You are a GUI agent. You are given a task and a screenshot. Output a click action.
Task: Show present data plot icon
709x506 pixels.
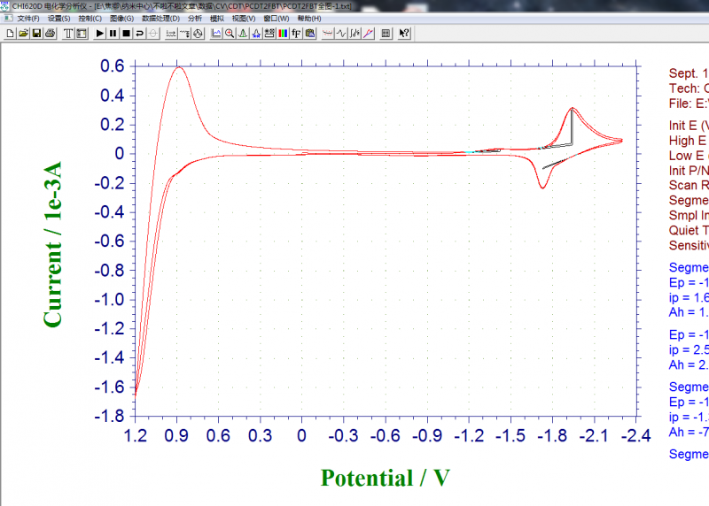216,34
